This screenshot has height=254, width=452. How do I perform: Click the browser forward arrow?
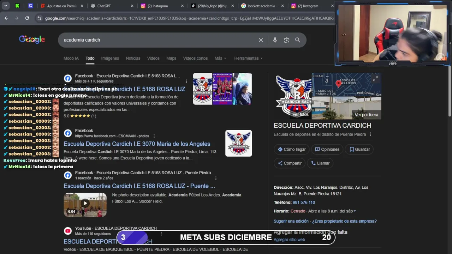17,18
